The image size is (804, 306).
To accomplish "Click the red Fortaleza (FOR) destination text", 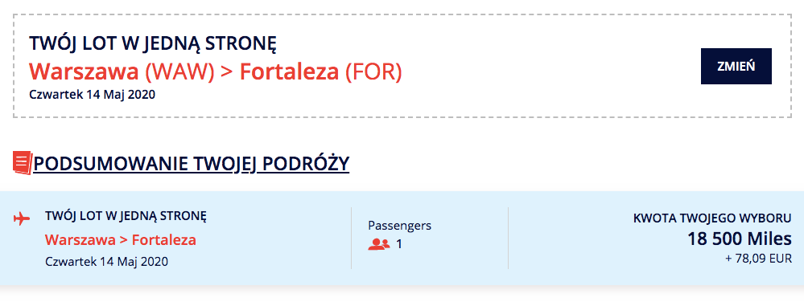I will [x=321, y=72].
